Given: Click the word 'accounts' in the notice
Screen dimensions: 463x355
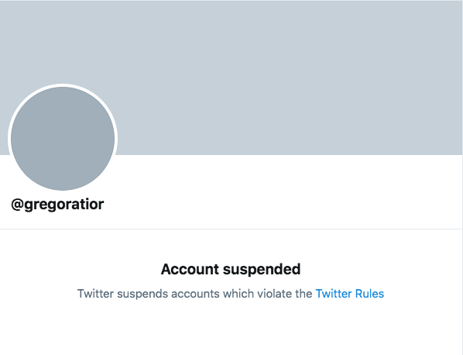Looking at the screenshot, I should point(195,294).
